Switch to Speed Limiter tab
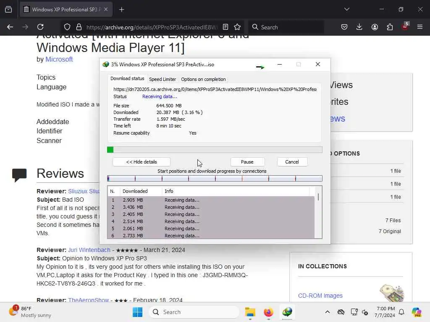Screen dimensions: 430x322 point(163,79)
